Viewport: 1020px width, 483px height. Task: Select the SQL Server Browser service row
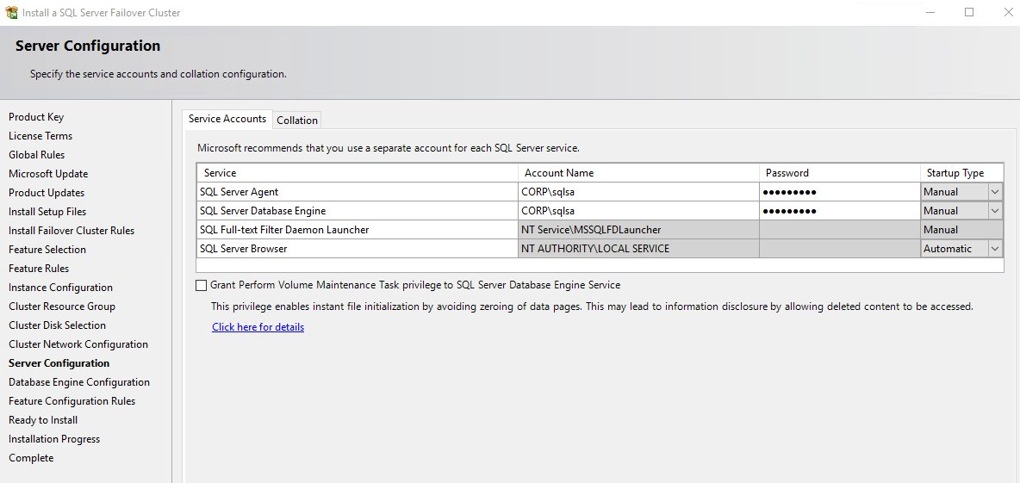pyautogui.click(x=358, y=248)
